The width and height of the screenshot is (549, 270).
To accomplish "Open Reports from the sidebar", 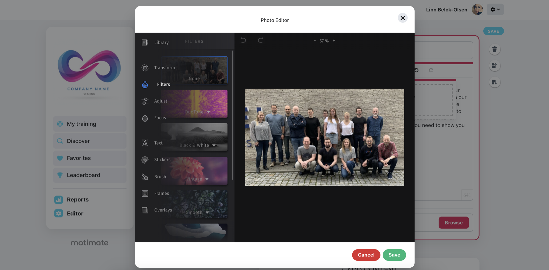I will pos(78,200).
